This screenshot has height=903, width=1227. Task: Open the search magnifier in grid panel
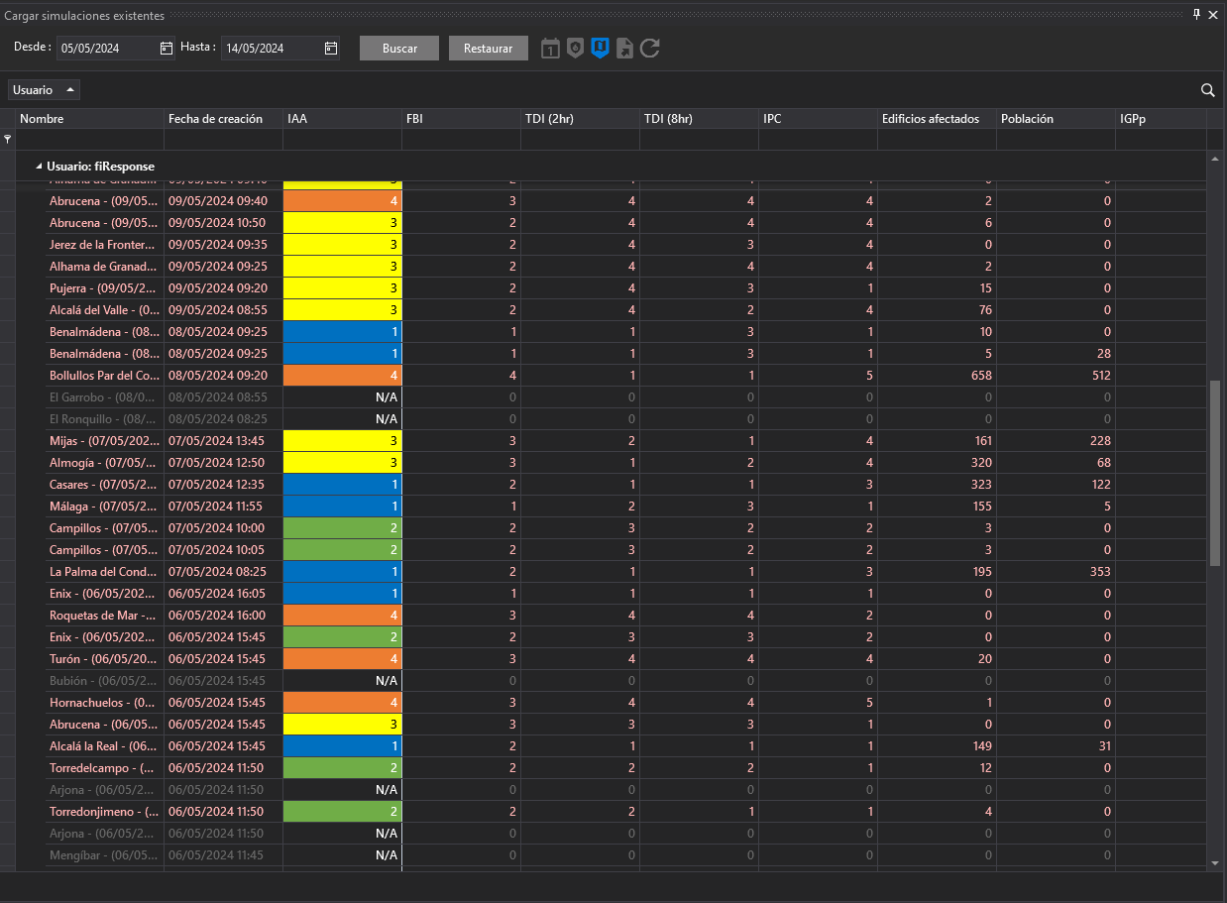click(1207, 90)
